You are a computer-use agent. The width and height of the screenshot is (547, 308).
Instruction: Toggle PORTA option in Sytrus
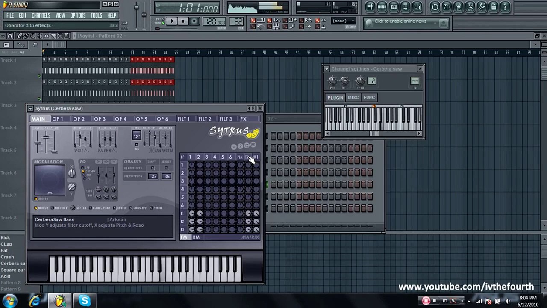tap(156, 208)
